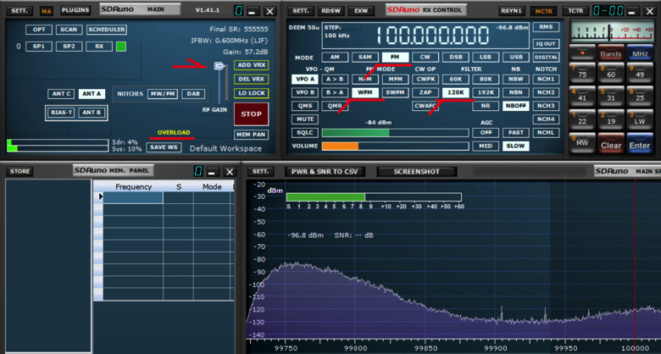This screenshot has height=354, width=661.
Task: Open the EXW window
Action: click(x=361, y=11)
